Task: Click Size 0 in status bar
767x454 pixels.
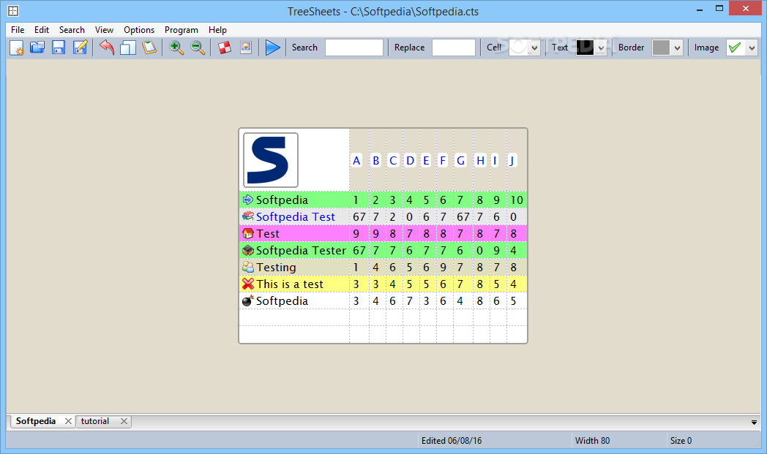Action: pos(681,440)
